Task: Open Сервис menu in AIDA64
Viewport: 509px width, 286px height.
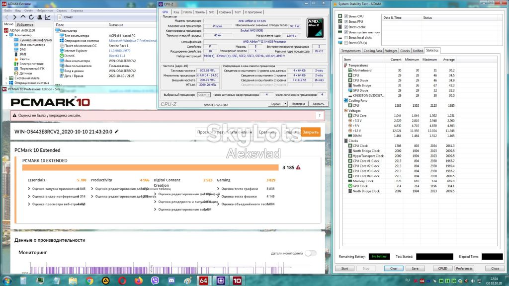Action: [x=62, y=10]
